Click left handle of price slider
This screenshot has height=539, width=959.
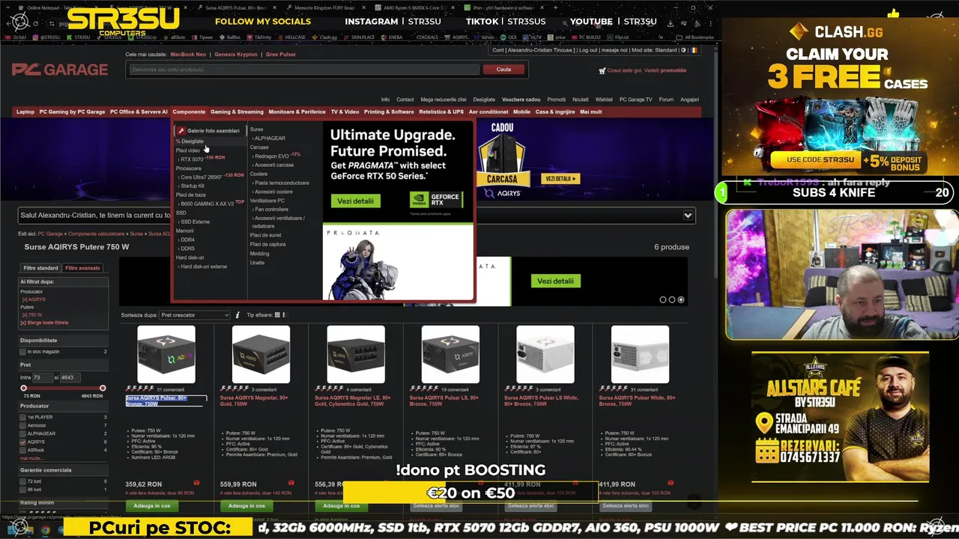[x=23, y=388]
